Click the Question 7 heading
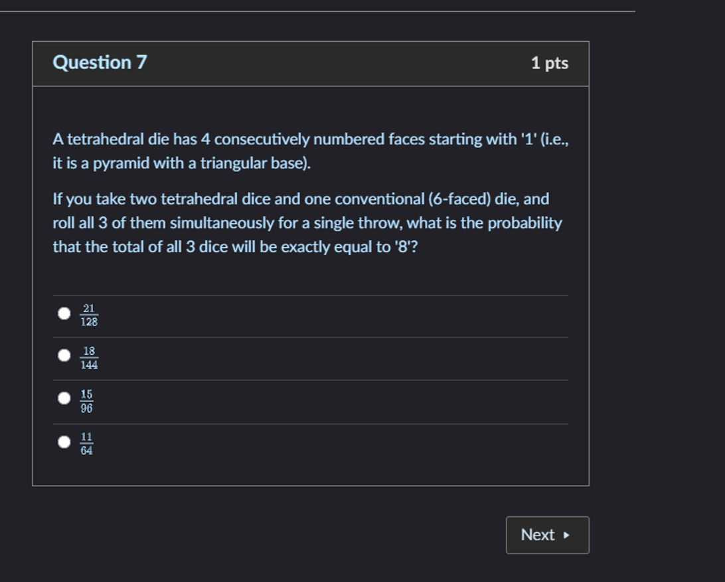Viewport: 725px width, 582px height. tap(99, 62)
